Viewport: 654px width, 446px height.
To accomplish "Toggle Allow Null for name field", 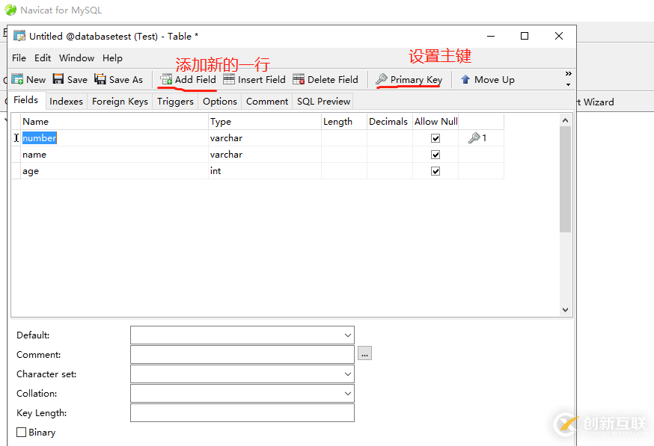I will pos(436,155).
